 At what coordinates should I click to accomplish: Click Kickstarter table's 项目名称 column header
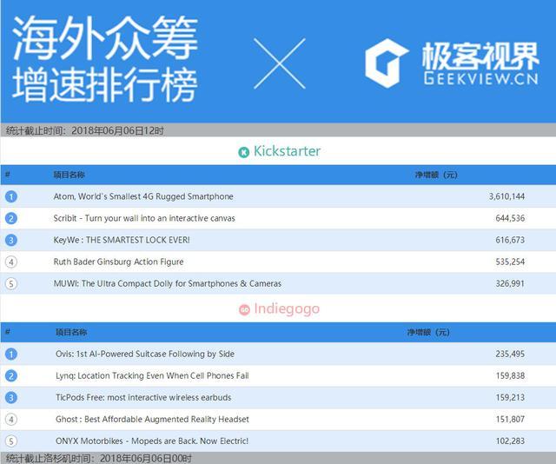click(x=69, y=176)
